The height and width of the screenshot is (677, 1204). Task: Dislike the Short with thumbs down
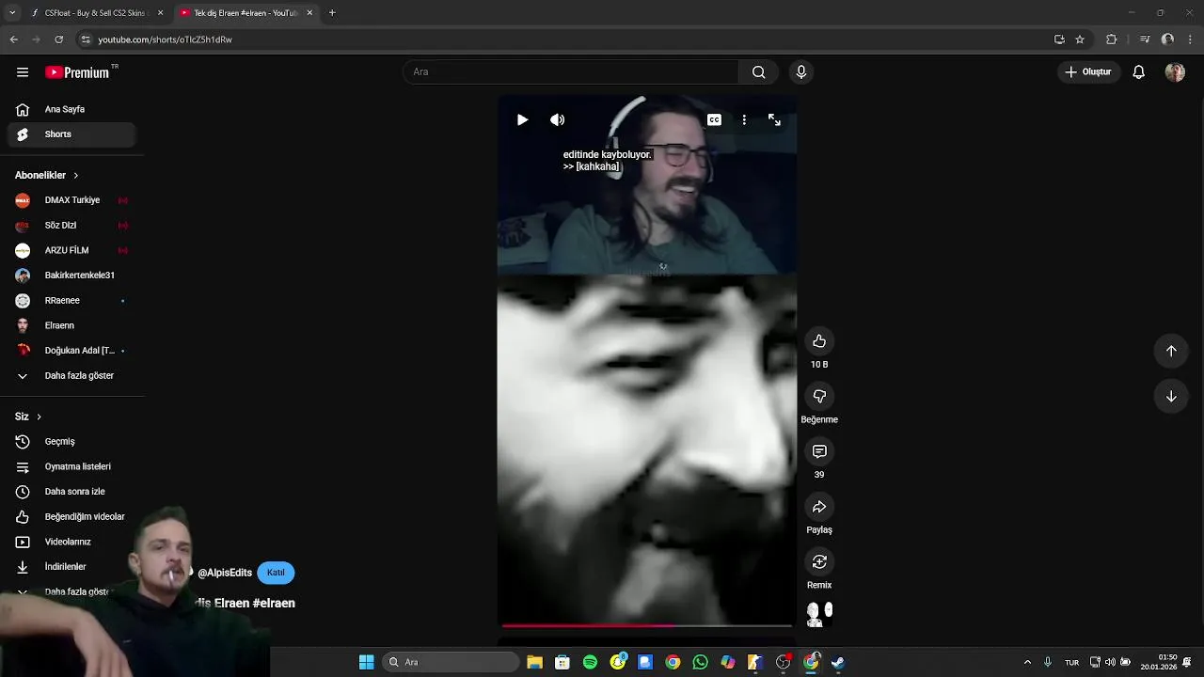(819, 397)
